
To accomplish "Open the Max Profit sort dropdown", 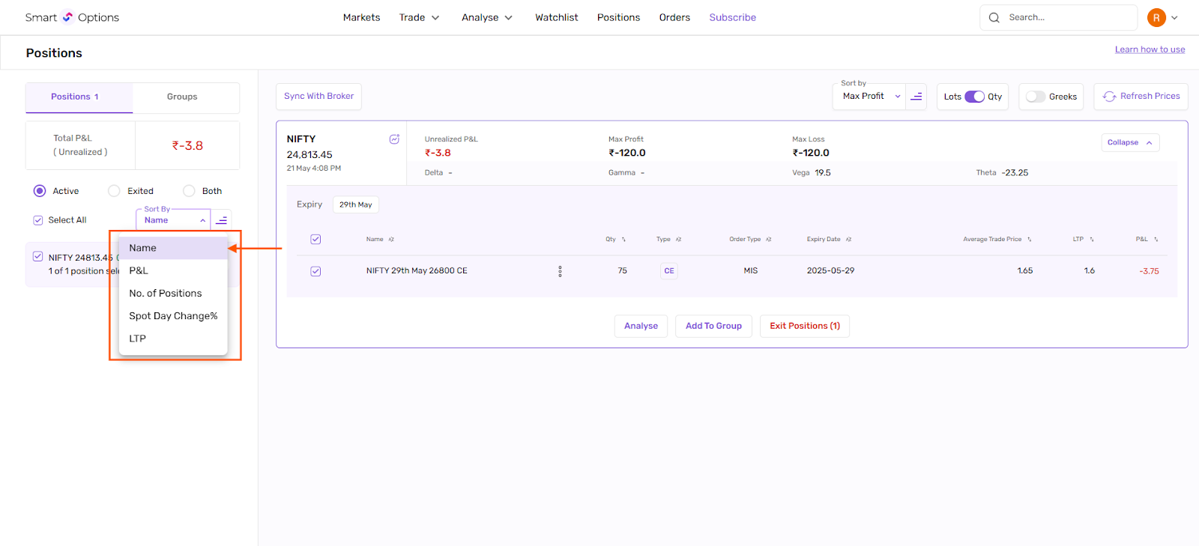I will point(870,97).
